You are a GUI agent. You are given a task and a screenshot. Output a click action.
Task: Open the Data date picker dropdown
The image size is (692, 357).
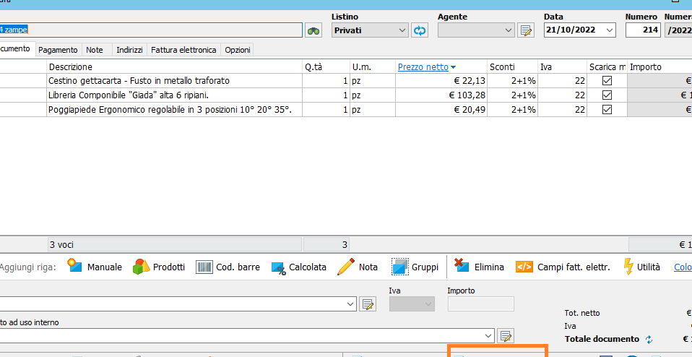point(610,30)
